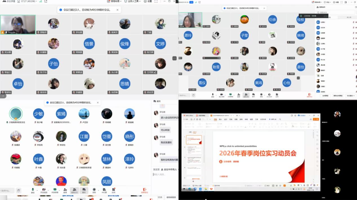This screenshot has height=200, width=357.
Task: Click the 全体静音 button
Action: [325, 96]
